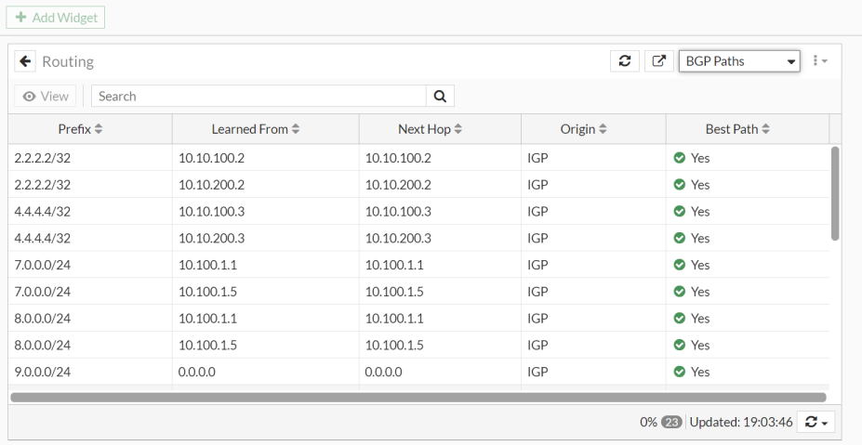Open routing widget in expanded view icon
Screen dimensions: 862x445
(658, 61)
